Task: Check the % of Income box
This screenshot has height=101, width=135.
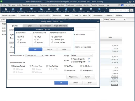Action: 65,70
